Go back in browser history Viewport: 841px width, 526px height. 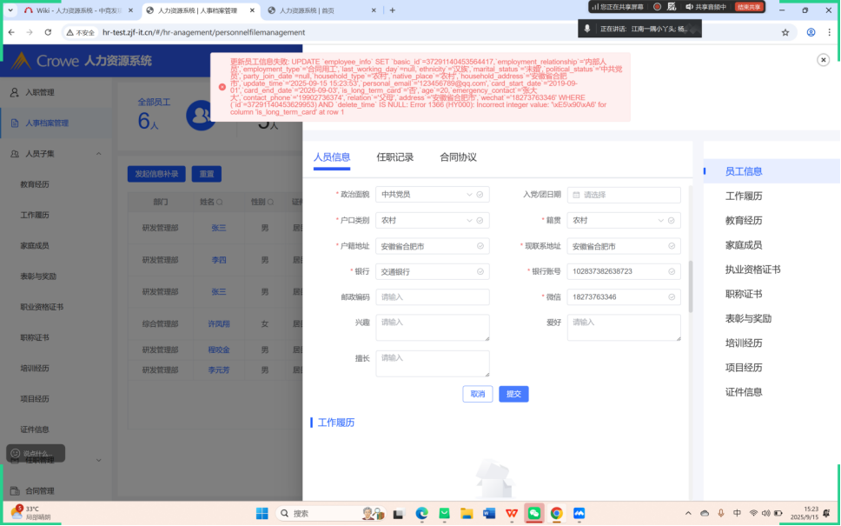tap(12, 32)
